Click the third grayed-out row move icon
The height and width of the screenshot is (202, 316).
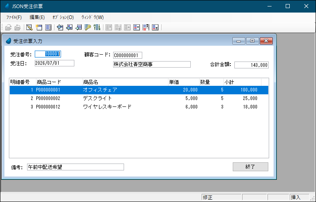pyautogui.click(x=127, y=27)
